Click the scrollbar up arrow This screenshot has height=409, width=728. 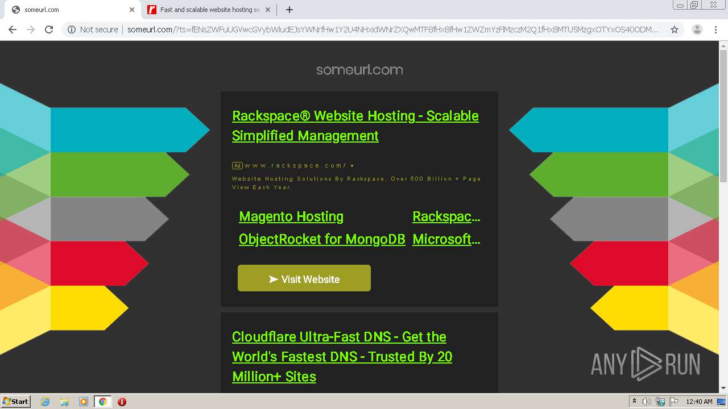[x=723, y=45]
